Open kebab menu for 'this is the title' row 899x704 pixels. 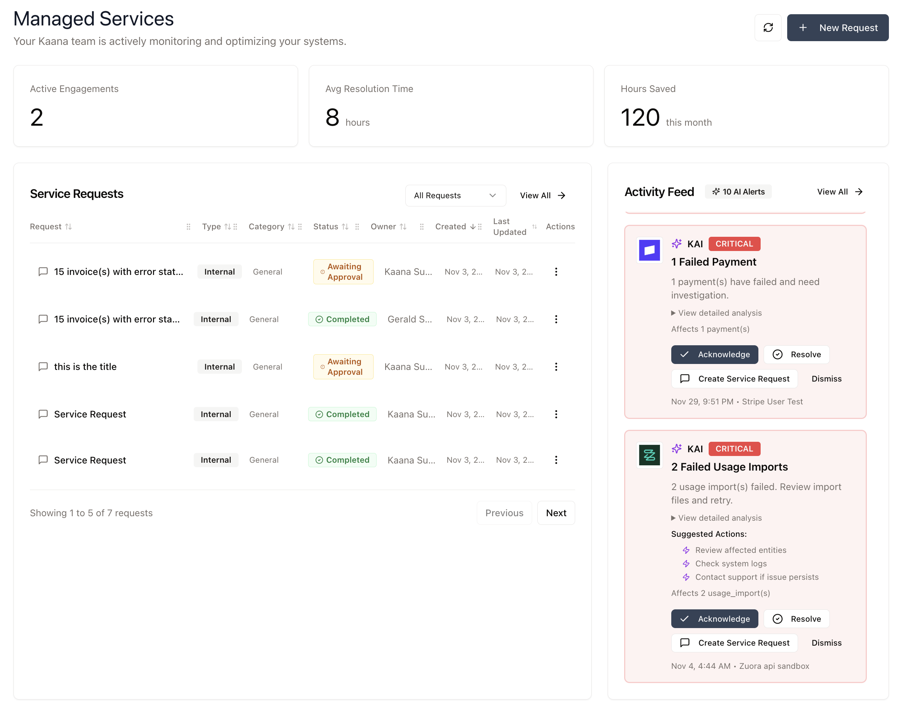point(556,367)
